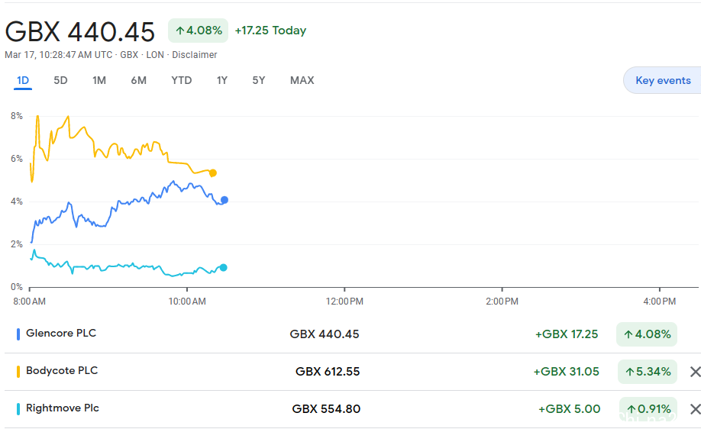Click GBX 440.45 in Glencore row
The height and width of the screenshot is (429, 701).
tap(324, 334)
